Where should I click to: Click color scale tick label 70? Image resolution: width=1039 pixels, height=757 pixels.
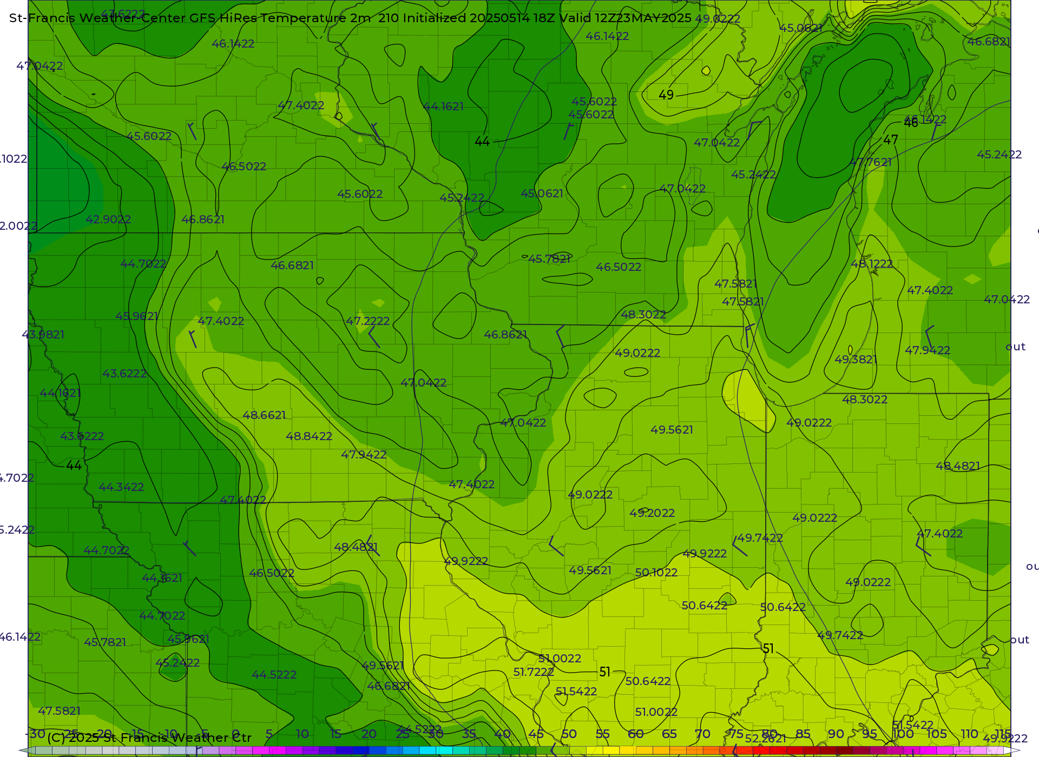point(702,734)
